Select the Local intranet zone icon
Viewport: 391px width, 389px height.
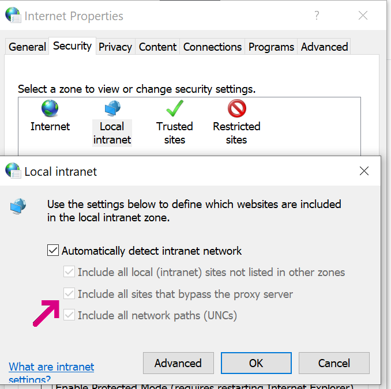click(112, 108)
